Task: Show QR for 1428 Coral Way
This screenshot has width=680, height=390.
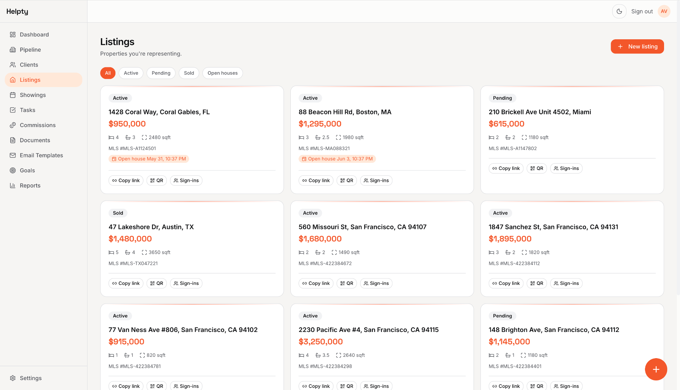Action: [157, 180]
